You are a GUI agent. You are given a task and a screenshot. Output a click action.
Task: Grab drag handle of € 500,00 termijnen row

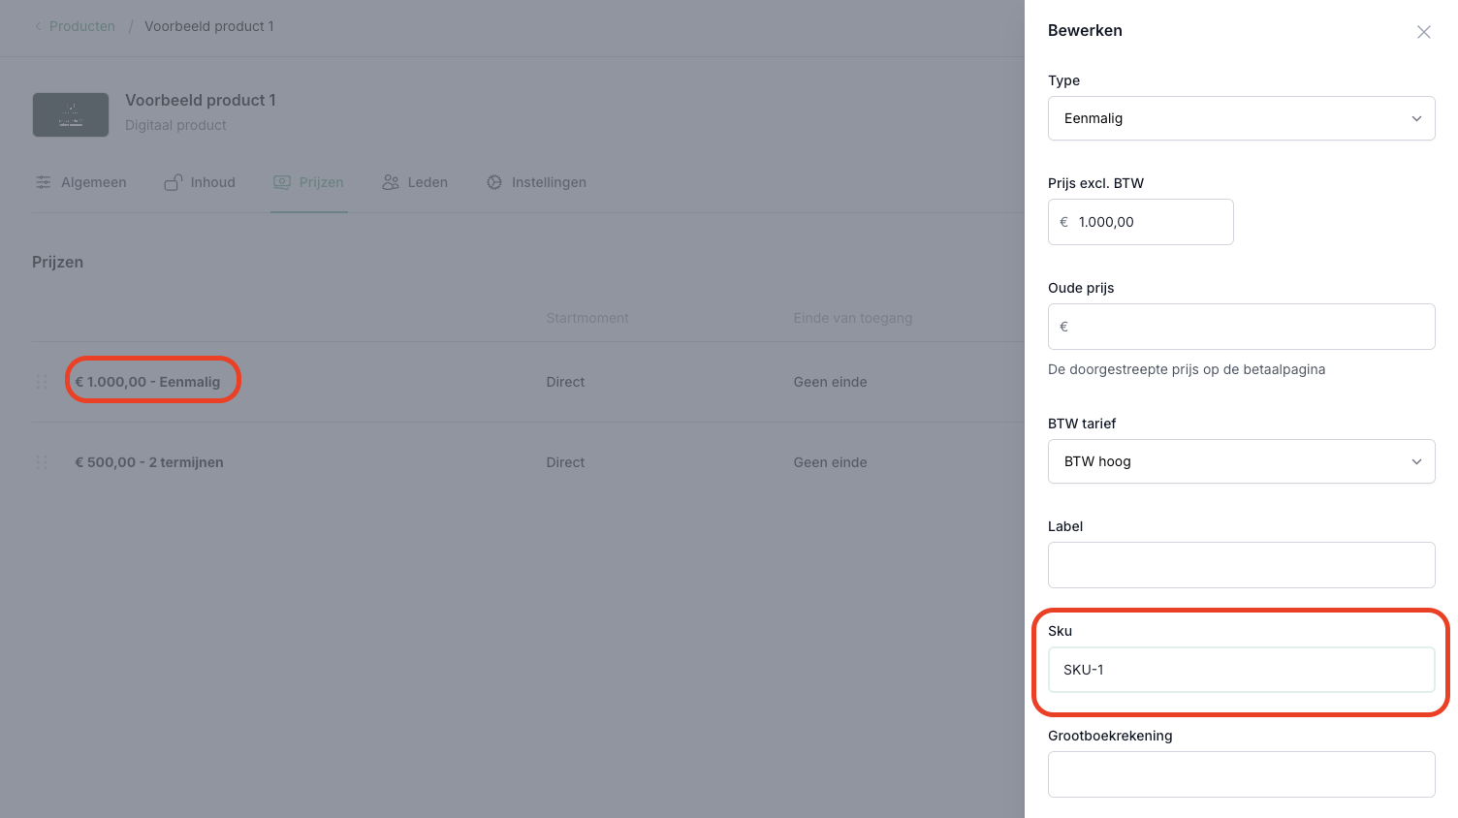tap(42, 462)
